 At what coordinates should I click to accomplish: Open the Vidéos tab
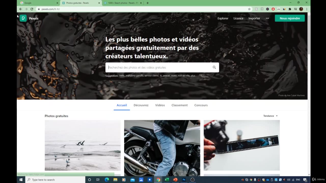[160, 105]
